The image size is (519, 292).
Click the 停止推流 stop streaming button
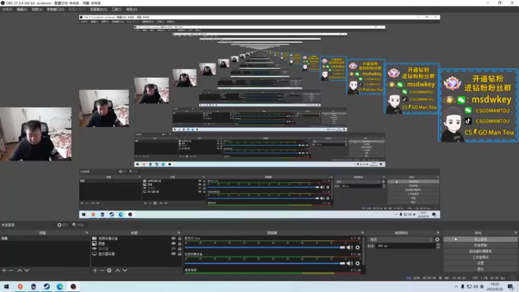(480, 239)
